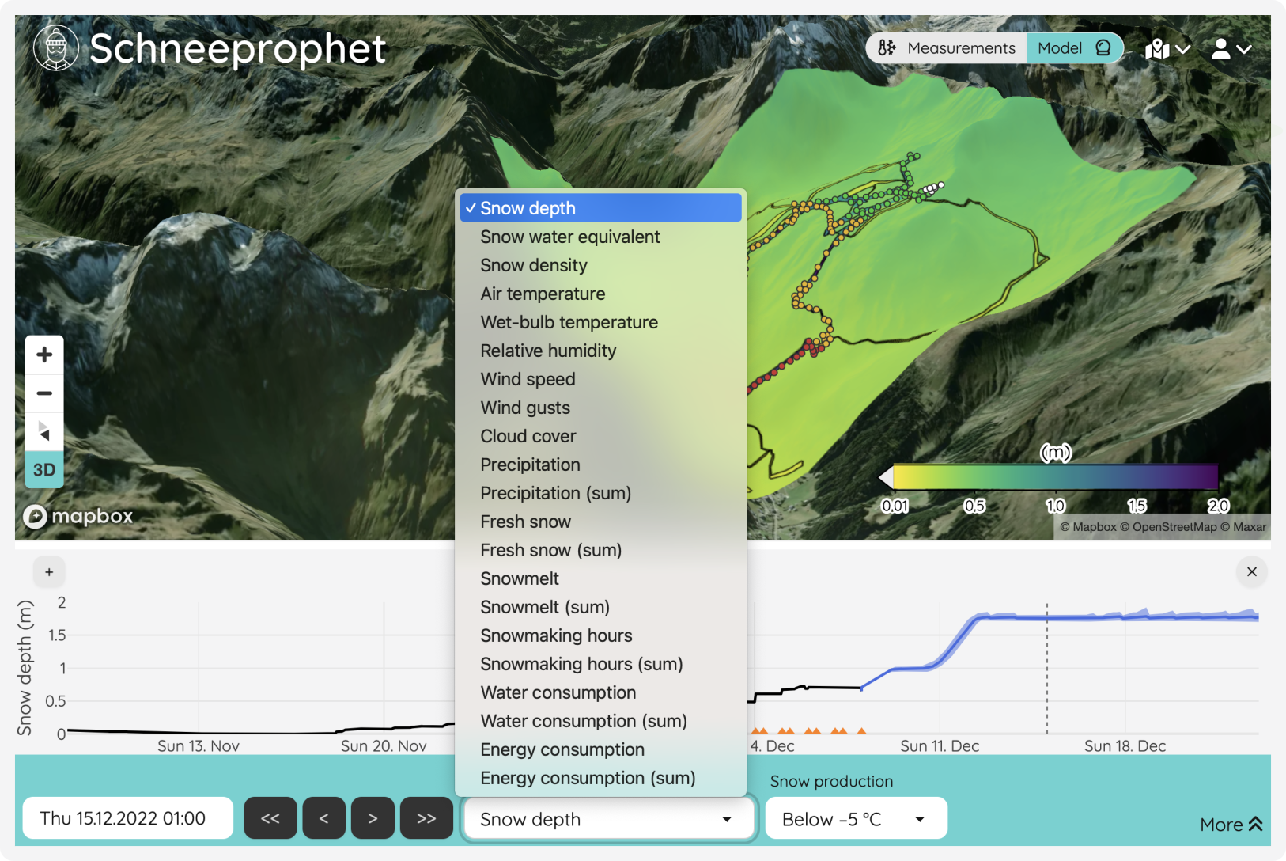Select Fresh snow (sum) option

click(601, 550)
